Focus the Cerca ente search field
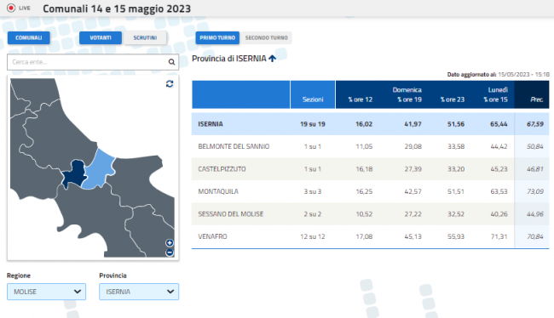554x318 pixels. click(88, 62)
